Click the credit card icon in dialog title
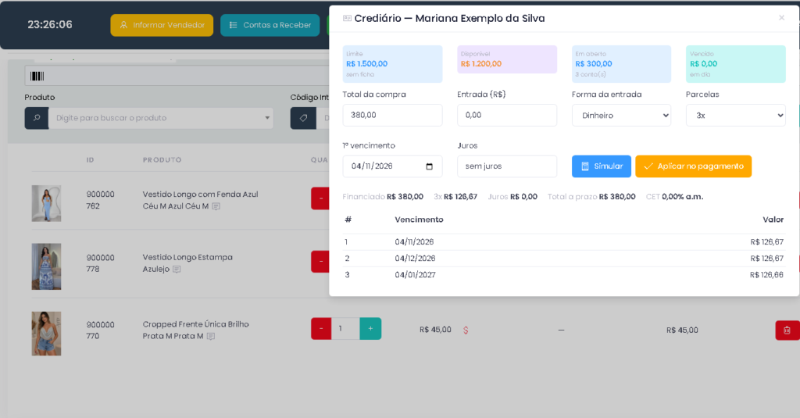Screen dimensions: 800x418 (347, 19)
